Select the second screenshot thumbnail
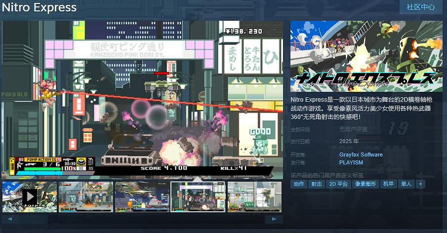Image resolution: width=447 pixels, height=233 pixels. (x=86, y=197)
